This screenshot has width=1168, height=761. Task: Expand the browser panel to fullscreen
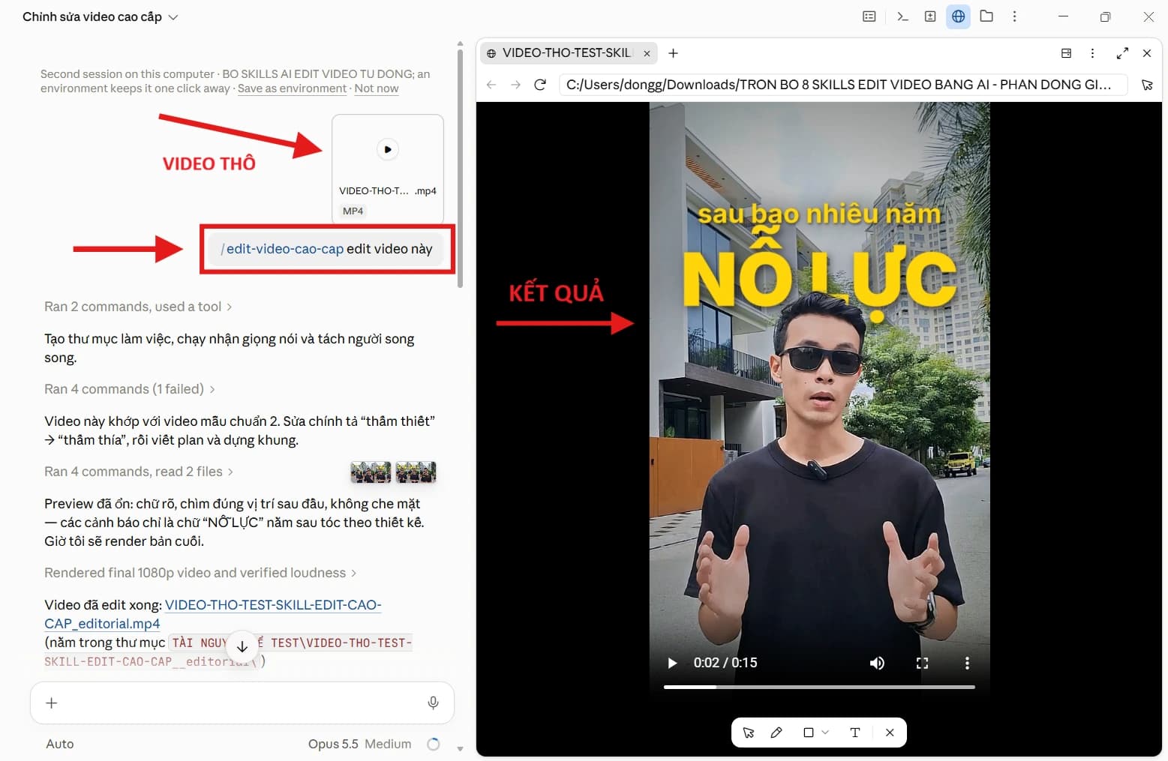1122,53
